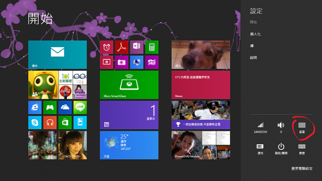
Task: Open the Music headphones tile
Action: click(x=50, y=123)
